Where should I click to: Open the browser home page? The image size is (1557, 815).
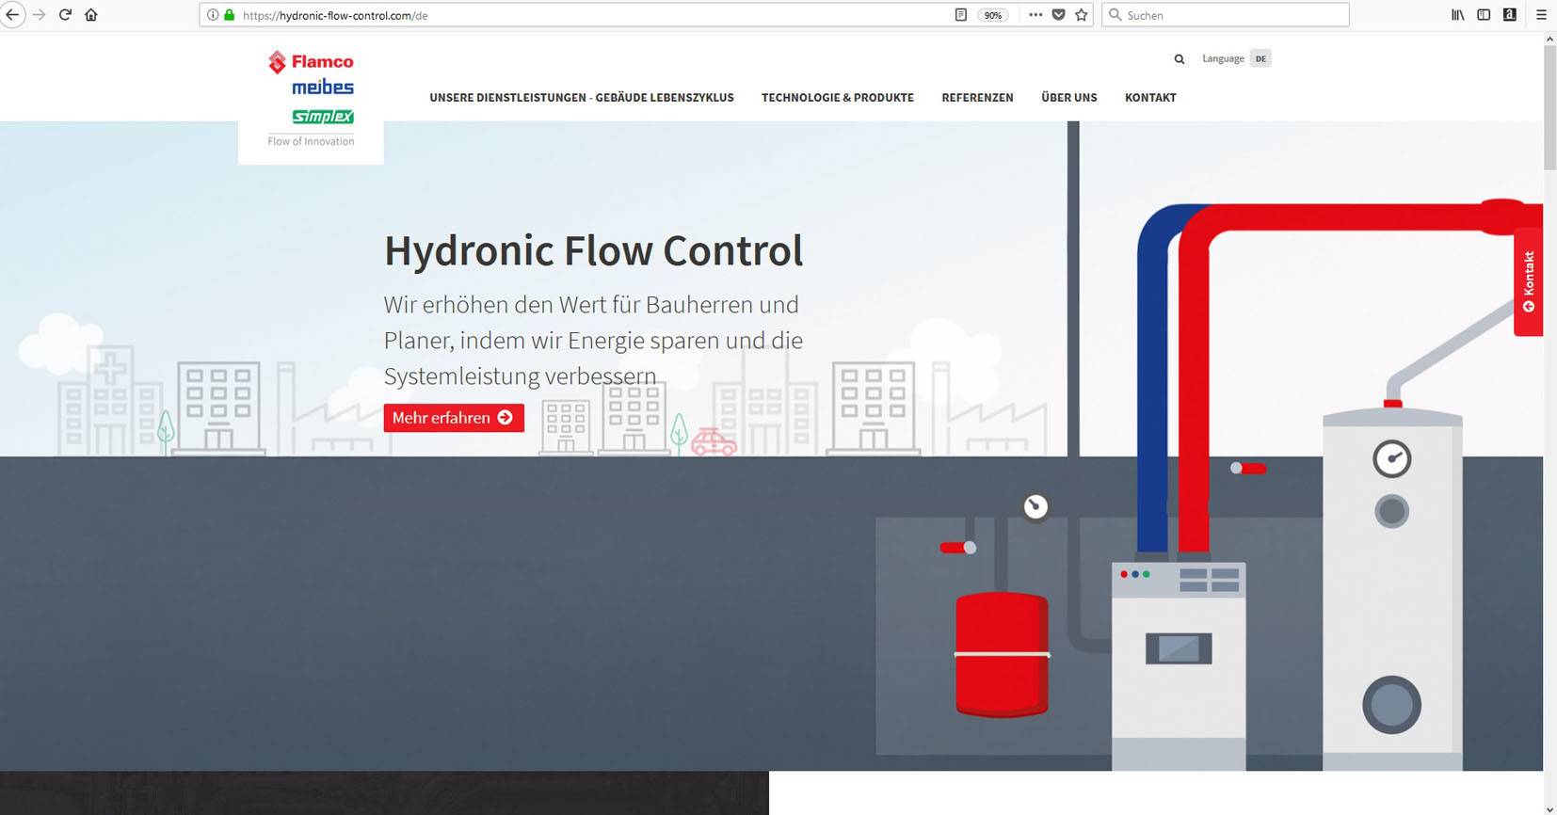[91, 15]
